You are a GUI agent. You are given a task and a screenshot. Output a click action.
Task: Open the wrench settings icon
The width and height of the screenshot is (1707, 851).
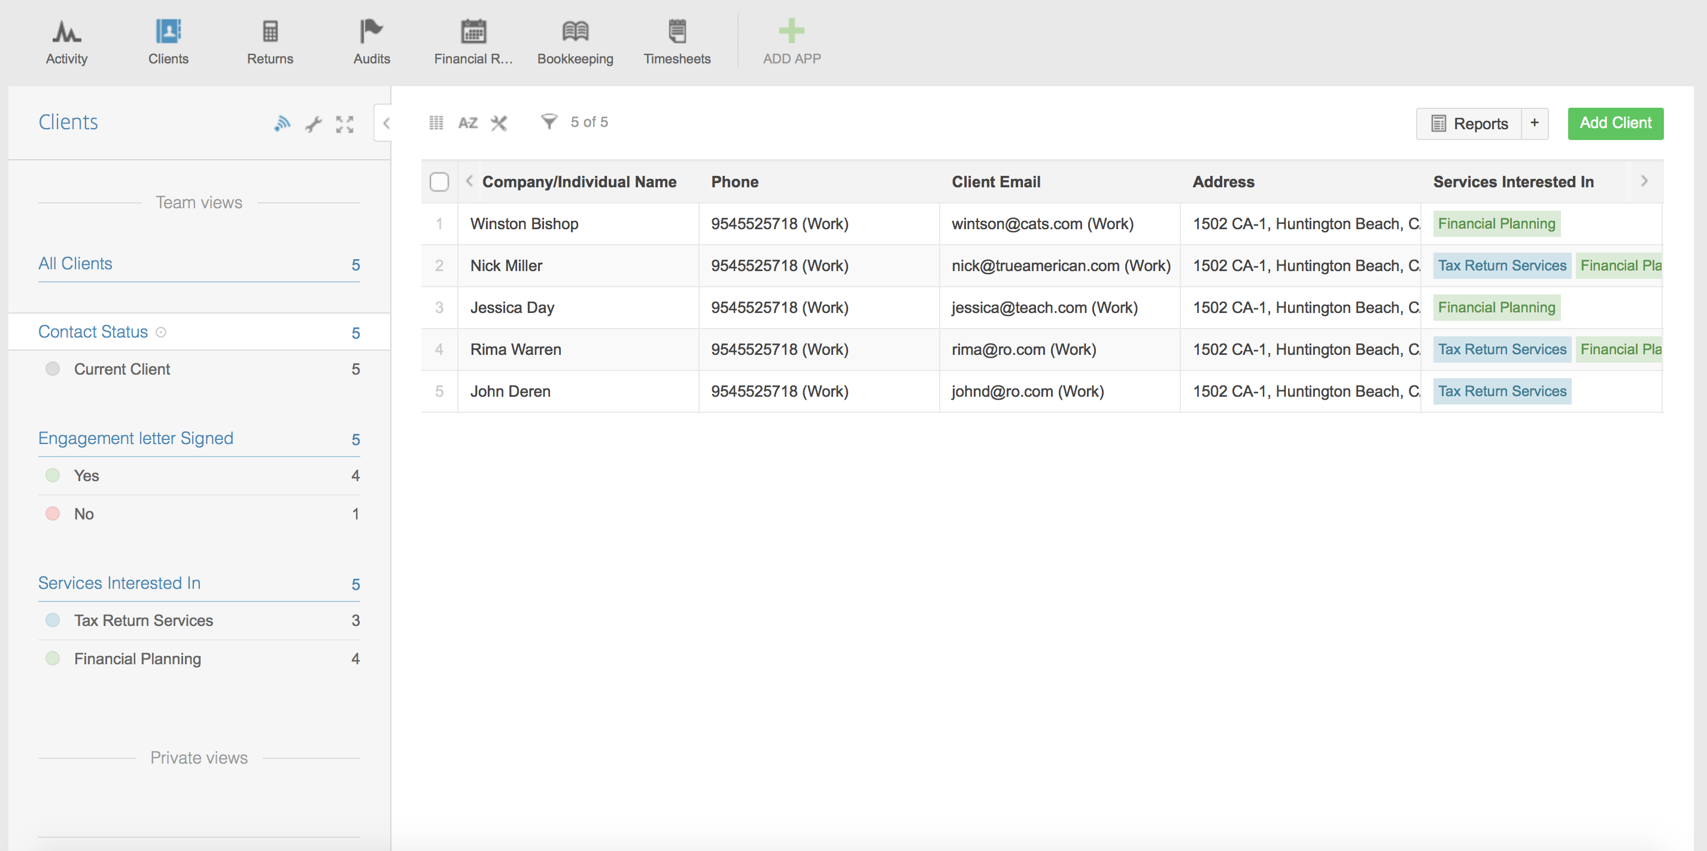[314, 124]
